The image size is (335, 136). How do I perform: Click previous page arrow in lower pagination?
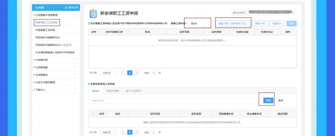click(x=123, y=132)
